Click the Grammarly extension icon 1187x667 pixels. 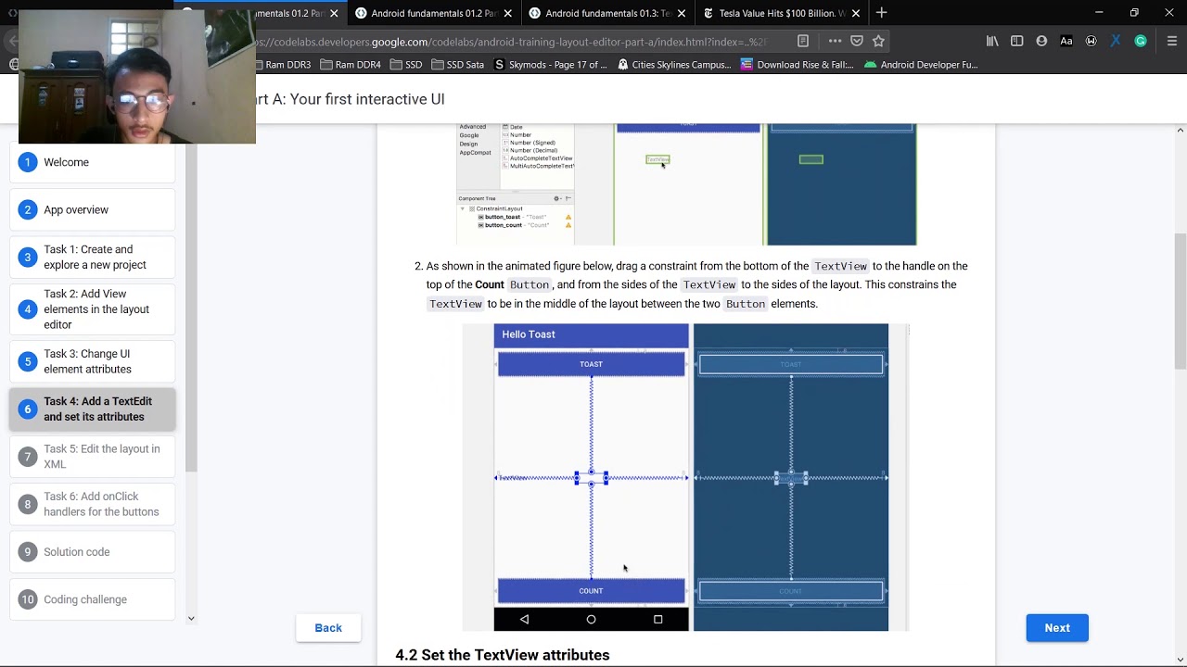pyautogui.click(x=1141, y=41)
